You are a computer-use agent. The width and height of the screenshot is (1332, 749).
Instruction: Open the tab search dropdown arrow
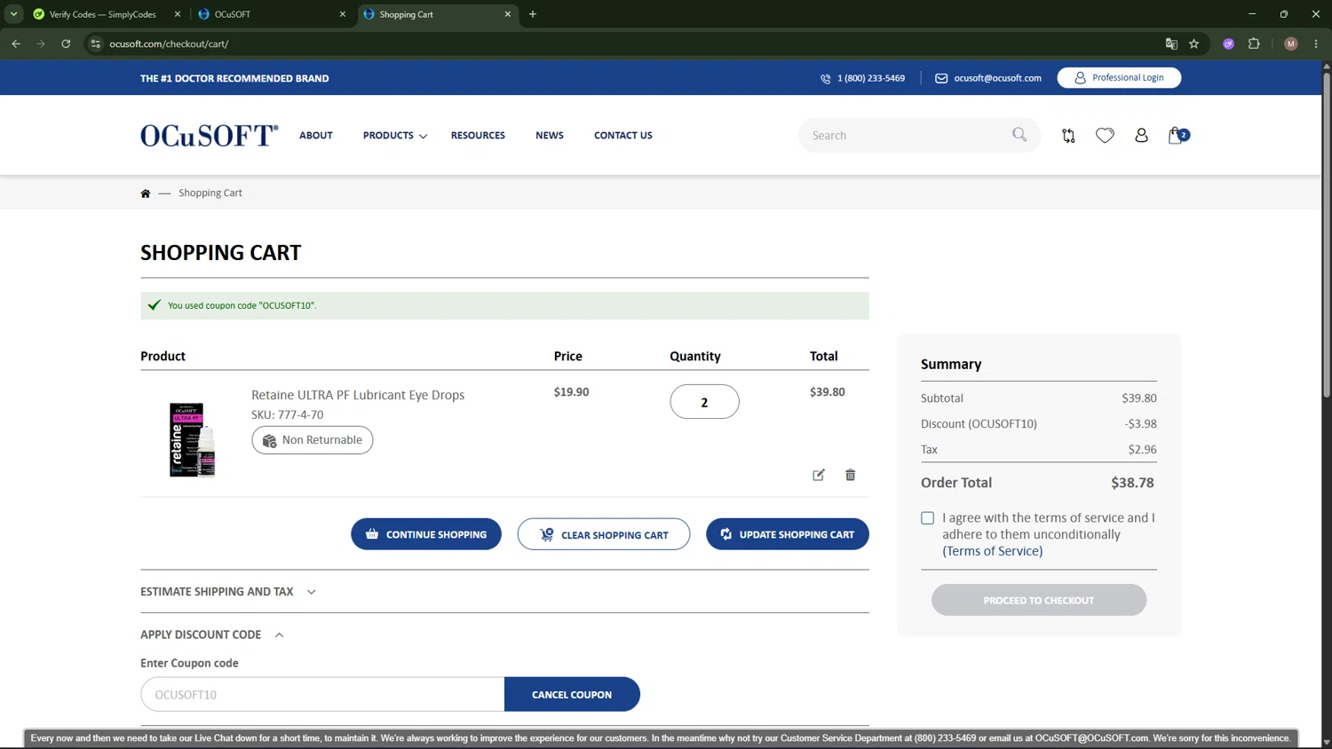coord(14,14)
